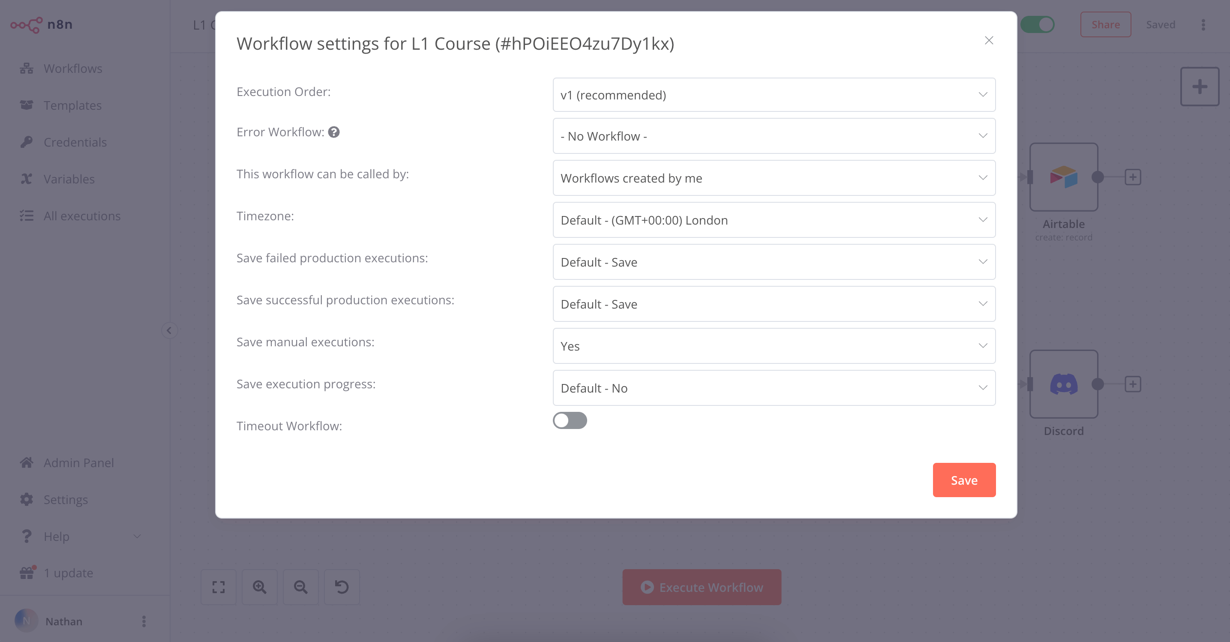1230x642 pixels.
Task: Open the Error Workflow help tooltip
Action: (x=334, y=132)
